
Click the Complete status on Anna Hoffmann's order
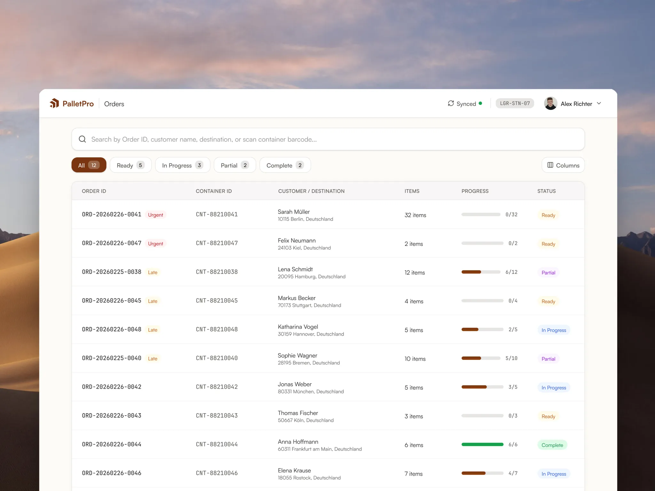pos(552,445)
